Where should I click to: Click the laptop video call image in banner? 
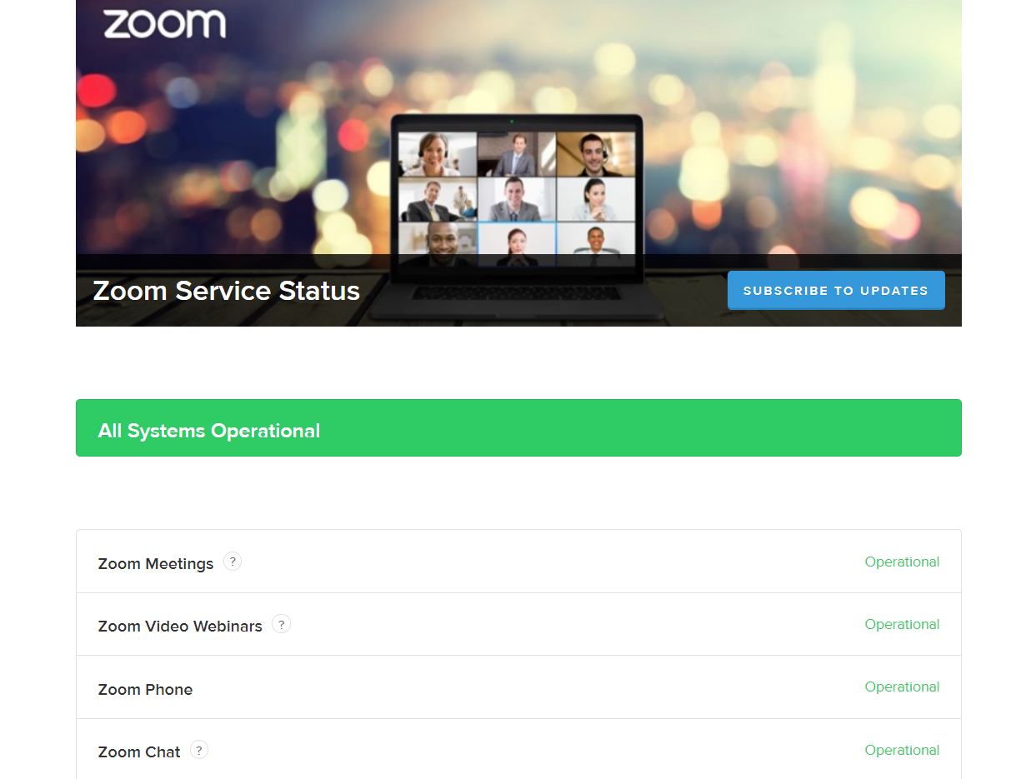(517, 217)
